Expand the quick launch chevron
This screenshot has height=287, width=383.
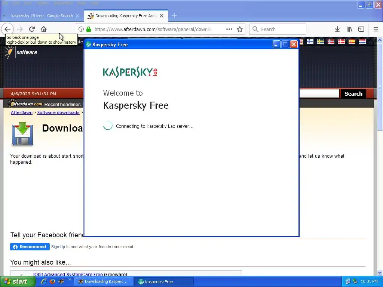[x=70, y=280]
